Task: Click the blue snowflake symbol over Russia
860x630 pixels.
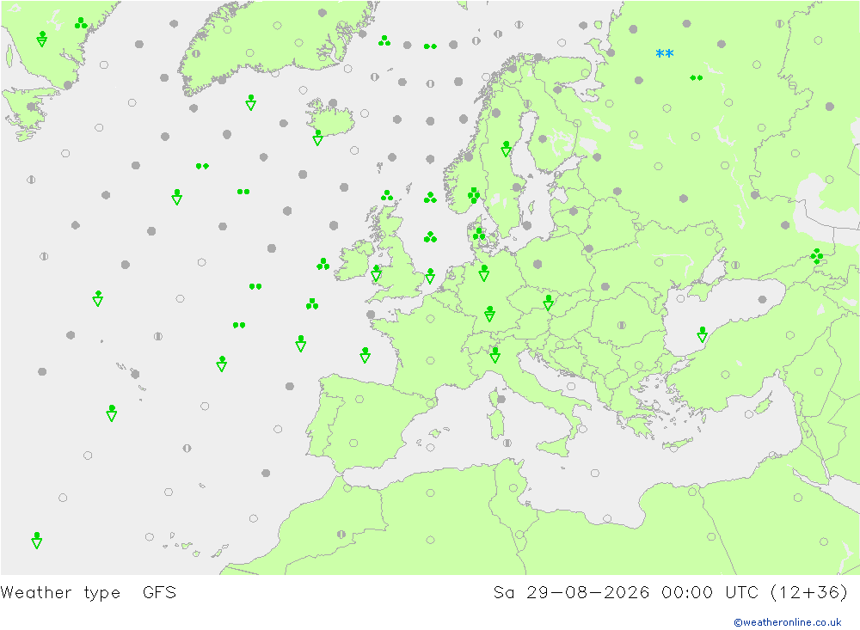Action: (664, 54)
